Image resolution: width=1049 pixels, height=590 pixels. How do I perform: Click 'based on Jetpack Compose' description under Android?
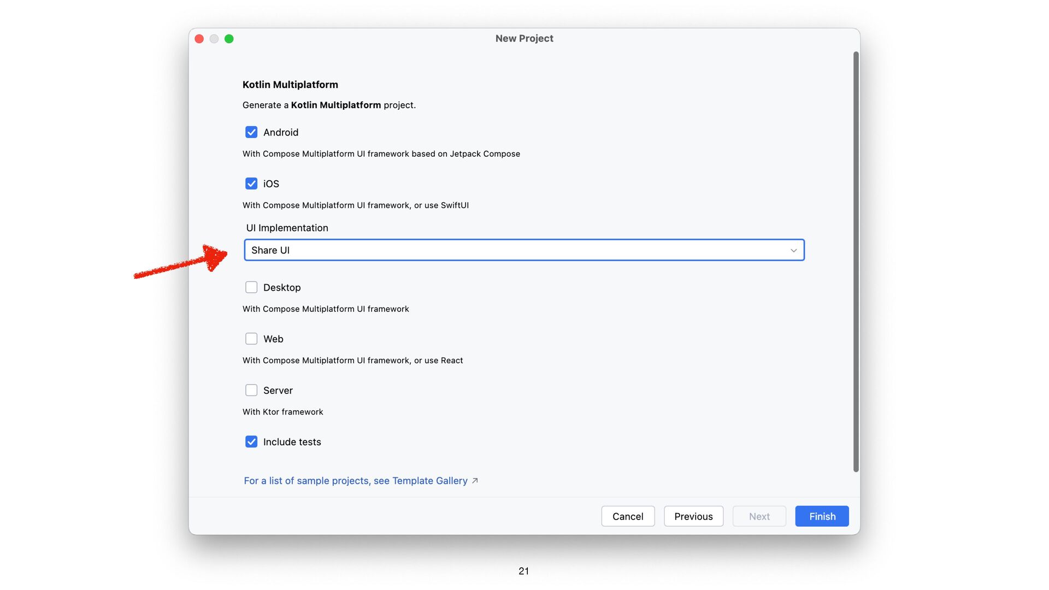pos(465,154)
